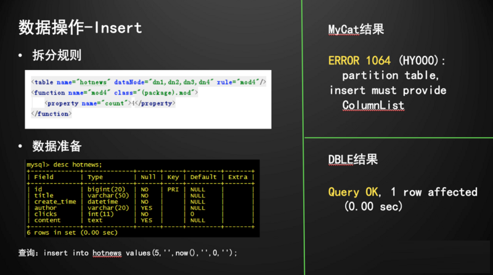
Task: Select the 数据准备 bullet heading
Action: pyautogui.click(x=57, y=146)
